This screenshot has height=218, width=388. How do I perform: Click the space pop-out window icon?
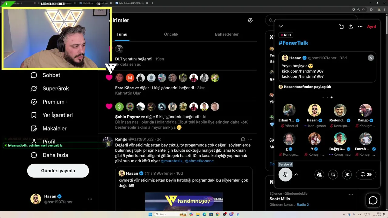(341, 27)
